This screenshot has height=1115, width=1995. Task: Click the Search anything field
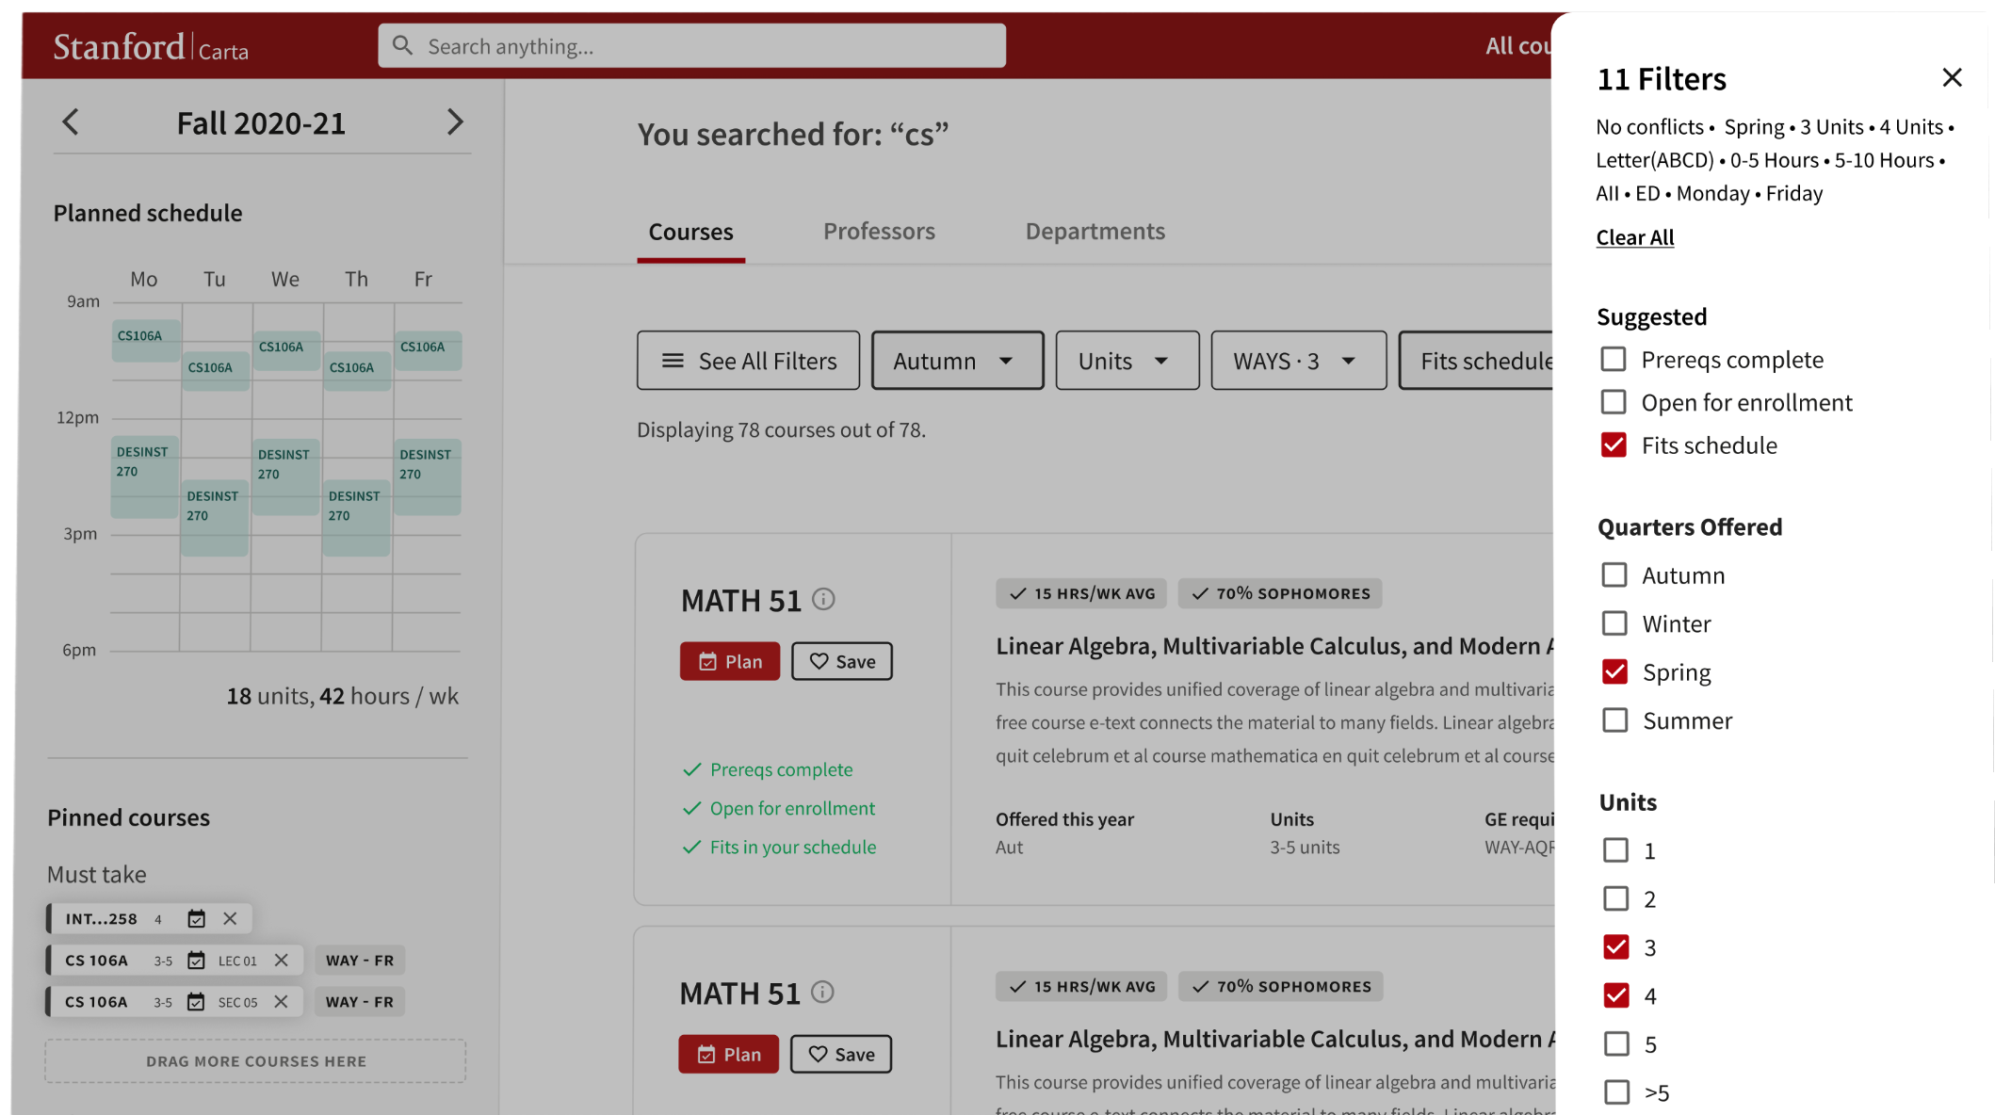click(x=691, y=46)
